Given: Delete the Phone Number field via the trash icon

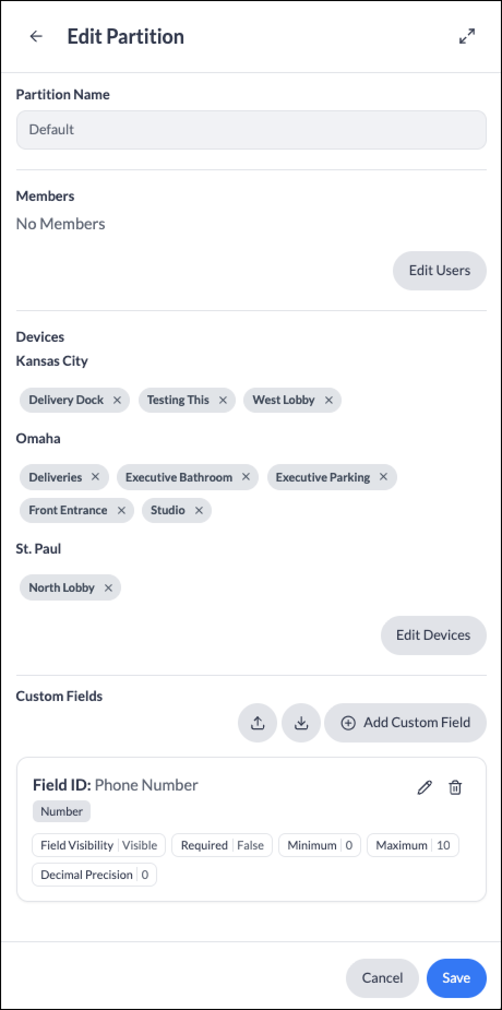Looking at the screenshot, I should pyautogui.click(x=455, y=787).
